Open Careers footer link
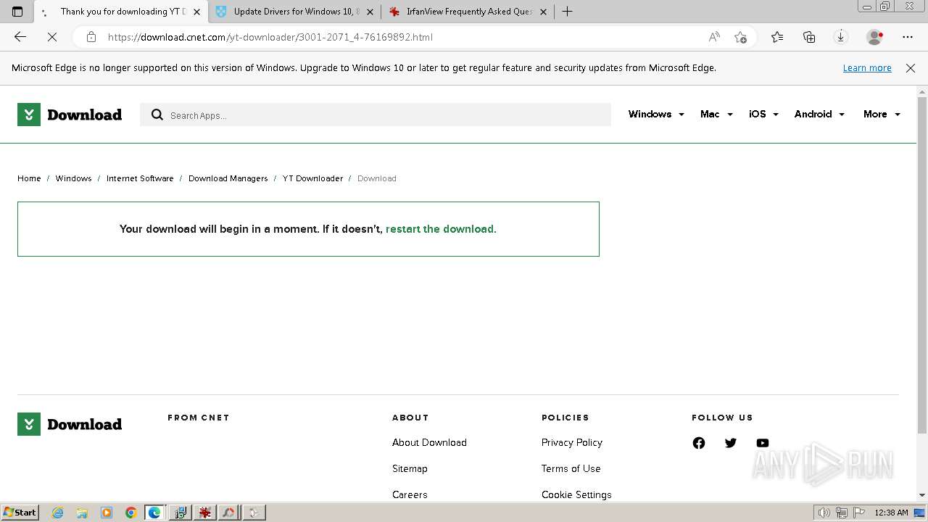 410,494
